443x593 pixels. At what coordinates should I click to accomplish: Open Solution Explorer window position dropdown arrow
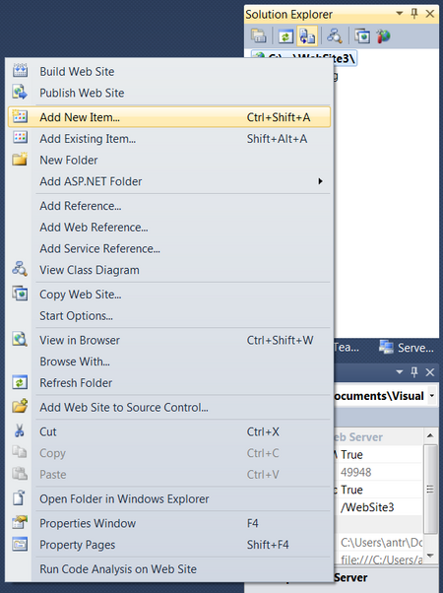pos(399,14)
